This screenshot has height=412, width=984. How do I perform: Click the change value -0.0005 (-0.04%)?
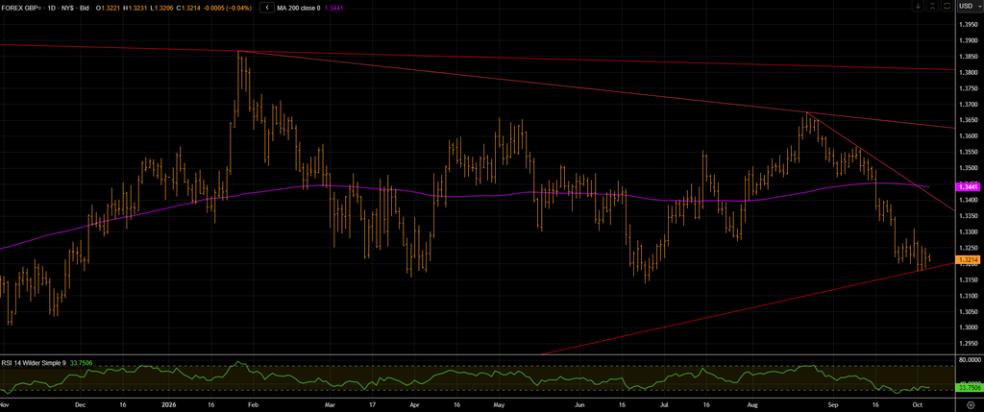[x=225, y=7]
